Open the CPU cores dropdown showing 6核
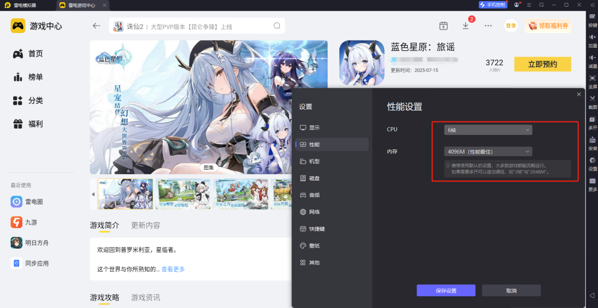Viewport: 598px width, 308px height. pyautogui.click(x=488, y=130)
